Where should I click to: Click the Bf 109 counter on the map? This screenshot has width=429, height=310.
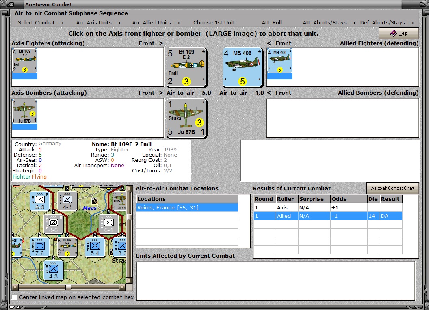click(x=67, y=247)
